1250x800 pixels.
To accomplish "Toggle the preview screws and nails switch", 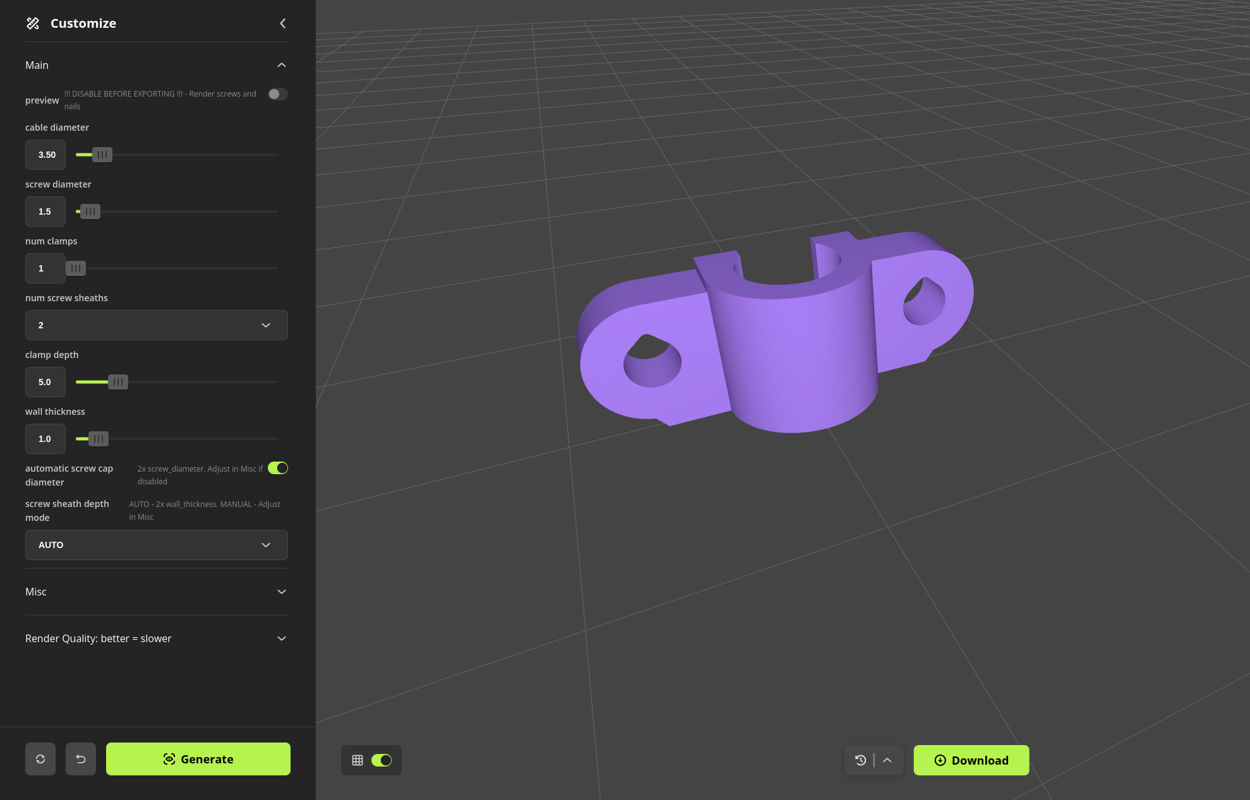I will 277,94.
